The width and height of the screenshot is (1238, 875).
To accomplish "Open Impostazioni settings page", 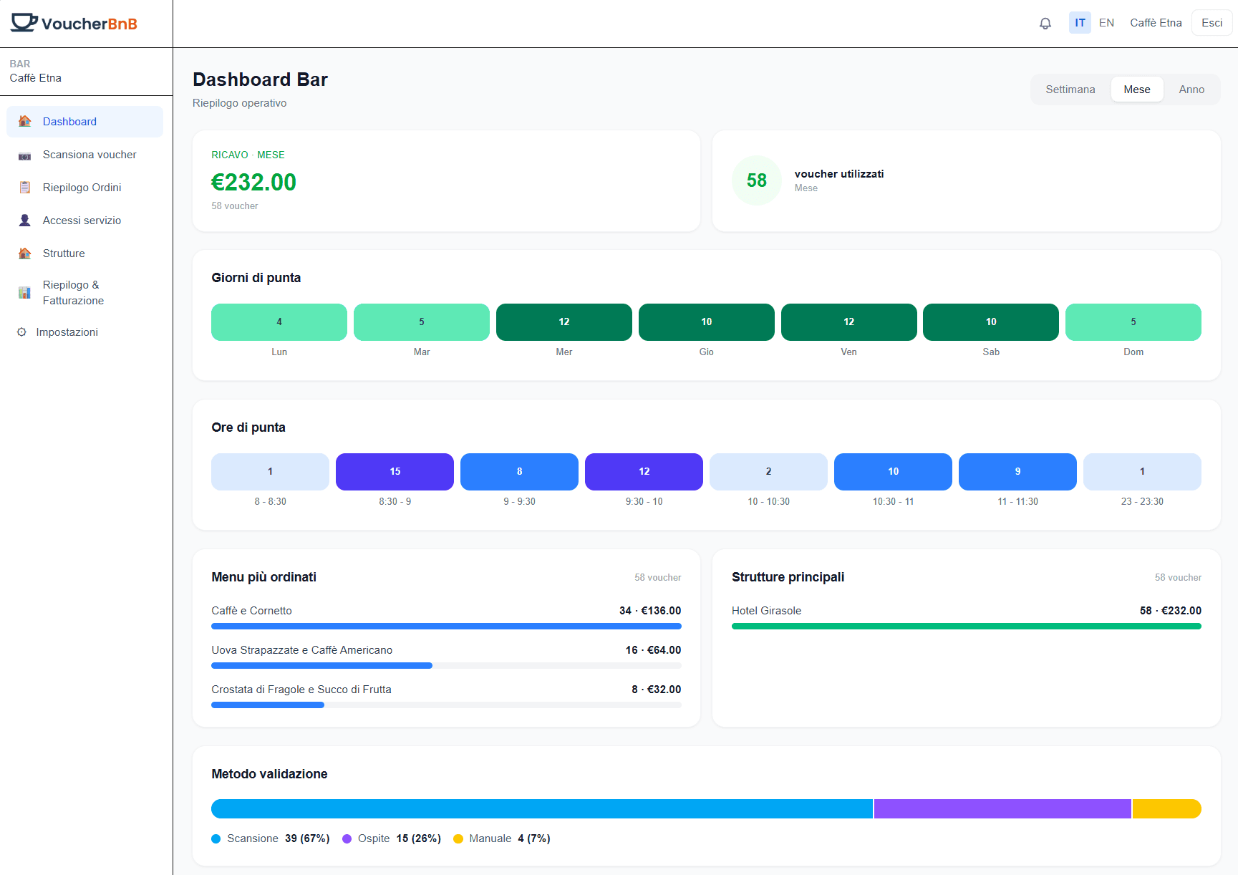I will pos(84,332).
